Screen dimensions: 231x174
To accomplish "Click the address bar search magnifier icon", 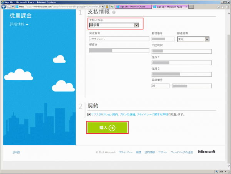I will coord(100,7).
